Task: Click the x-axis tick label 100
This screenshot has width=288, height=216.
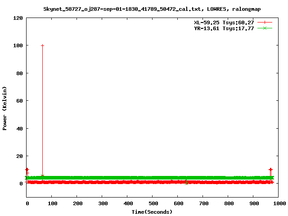Action: pyautogui.click(x=53, y=203)
